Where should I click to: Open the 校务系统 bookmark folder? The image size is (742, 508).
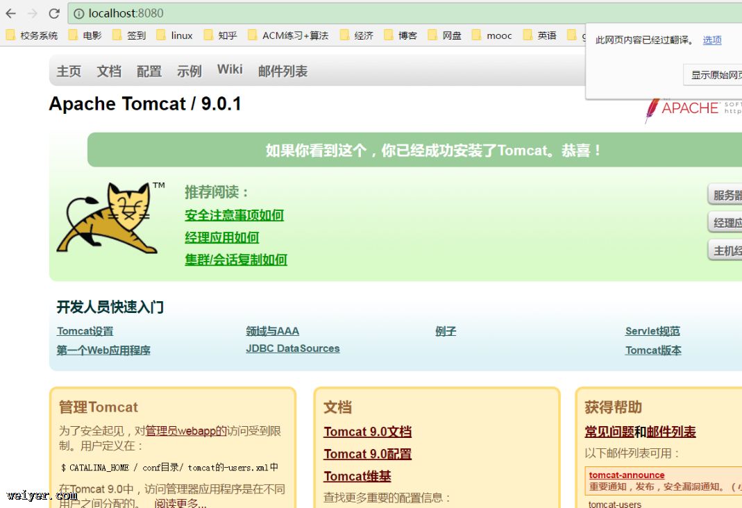(x=32, y=35)
